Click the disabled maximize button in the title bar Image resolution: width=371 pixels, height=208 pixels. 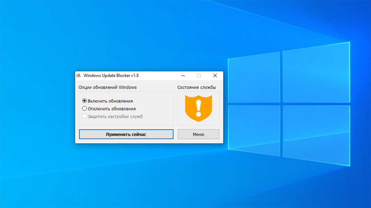[199, 76]
